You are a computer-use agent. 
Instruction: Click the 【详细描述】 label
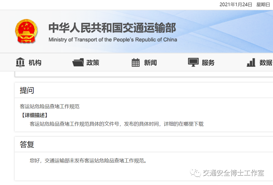pyautogui.click(x=34, y=115)
